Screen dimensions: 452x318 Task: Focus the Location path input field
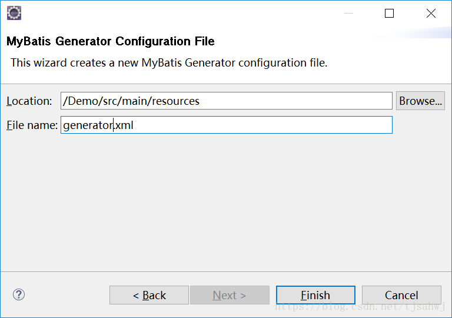[x=226, y=101]
